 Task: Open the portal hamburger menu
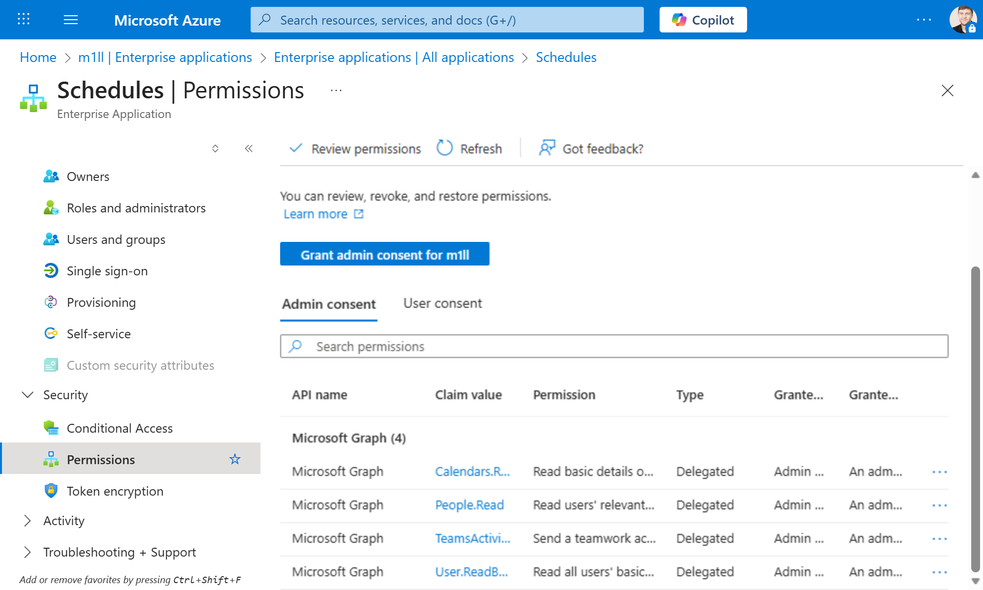point(70,20)
